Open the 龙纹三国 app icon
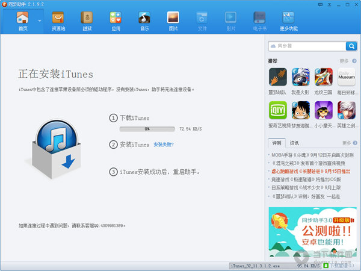Screen dimensions: 361x271 click(324, 77)
